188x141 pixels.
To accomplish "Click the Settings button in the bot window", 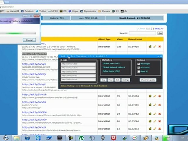I will pyautogui.click(x=126, y=80).
